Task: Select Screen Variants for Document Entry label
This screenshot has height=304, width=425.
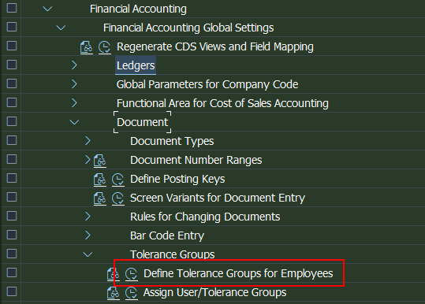Action: click(218, 198)
